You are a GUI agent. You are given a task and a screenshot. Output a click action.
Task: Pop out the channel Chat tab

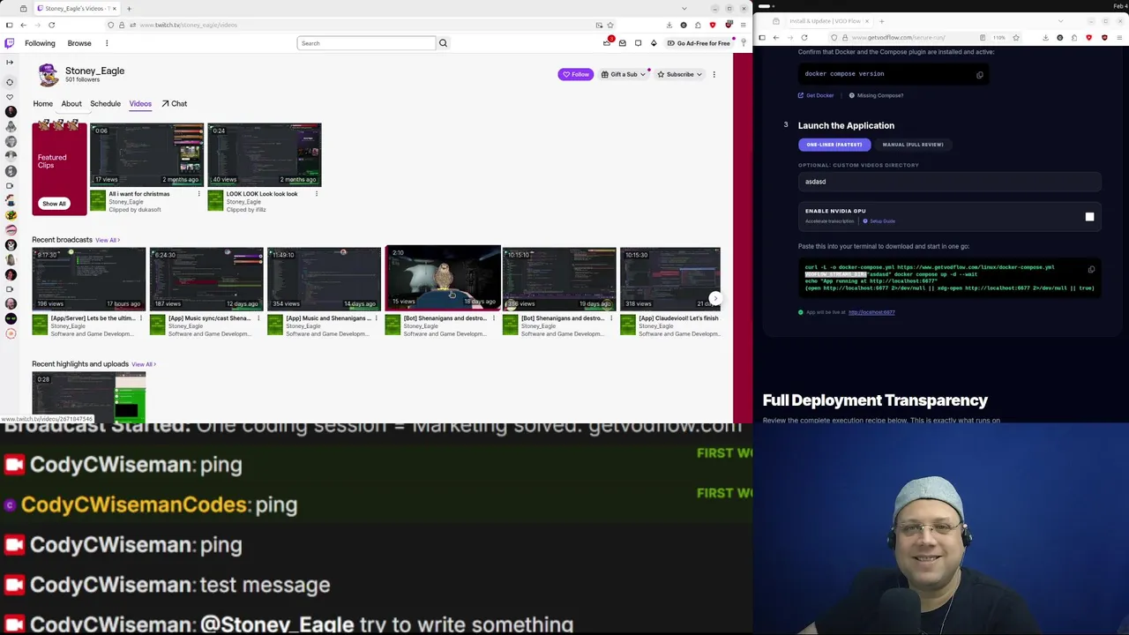[174, 104]
